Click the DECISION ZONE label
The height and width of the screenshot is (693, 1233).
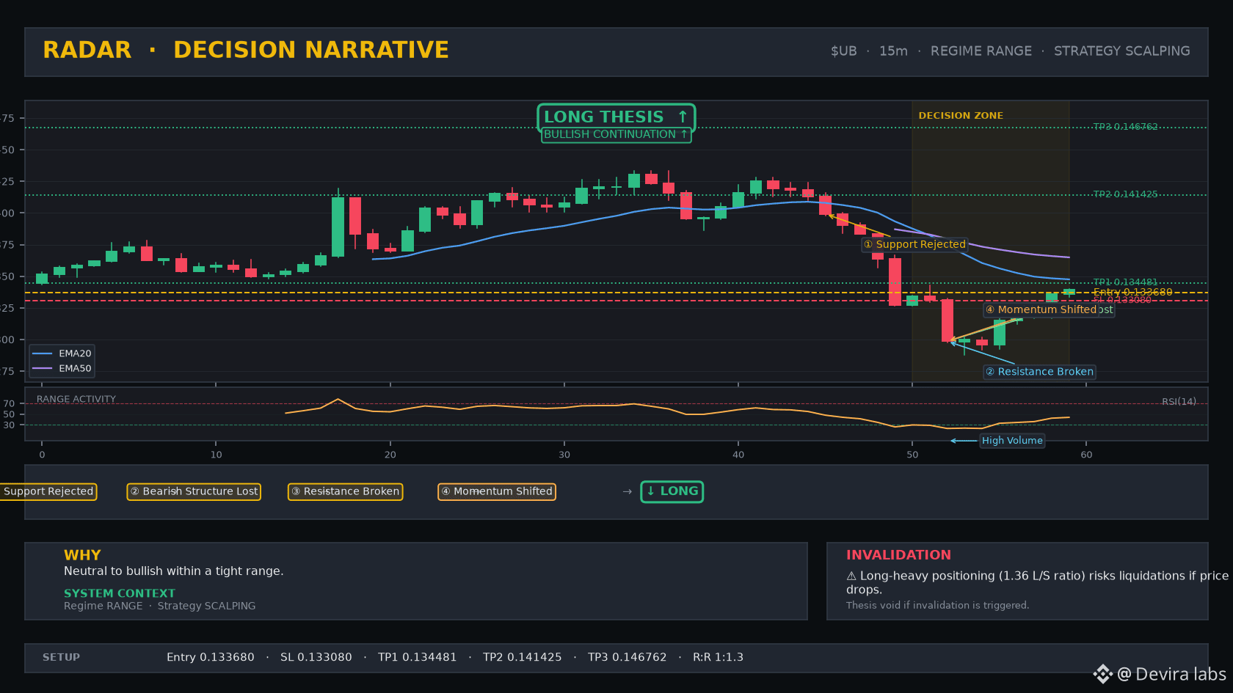click(961, 116)
